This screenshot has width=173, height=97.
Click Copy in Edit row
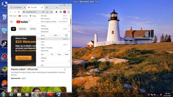[x=59, y=54]
